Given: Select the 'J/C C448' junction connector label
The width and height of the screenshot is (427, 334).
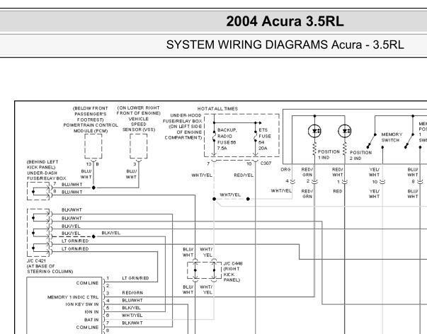Looking at the screenshot, I should [233, 263].
